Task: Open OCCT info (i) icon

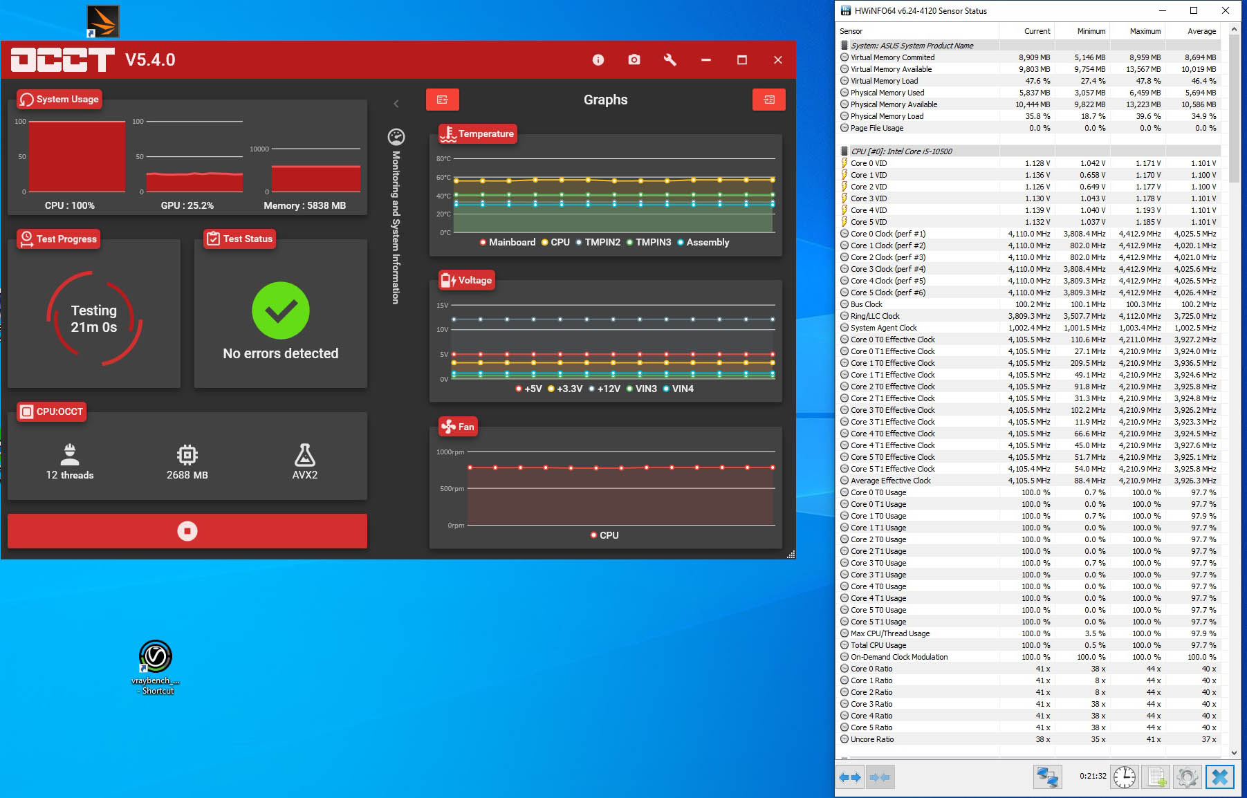Action: click(598, 60)
